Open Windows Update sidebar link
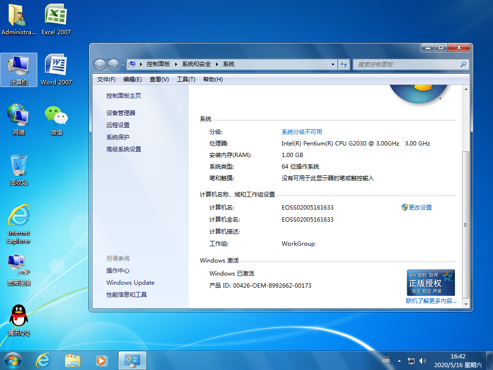 pyautogui.click(x=130, y=282)
